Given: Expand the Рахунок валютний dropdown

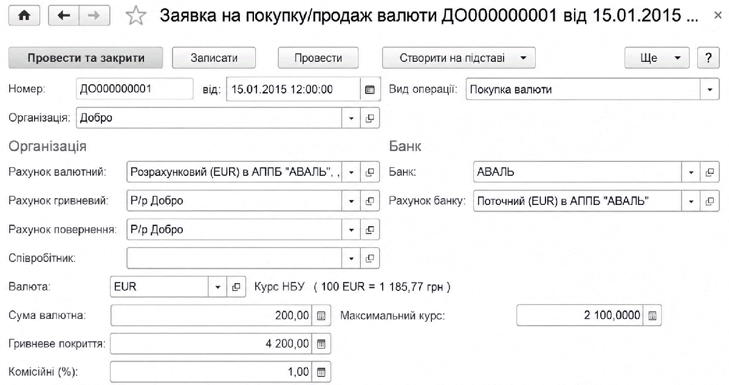Looking at the screenshot, I should [x=351, y=172].
